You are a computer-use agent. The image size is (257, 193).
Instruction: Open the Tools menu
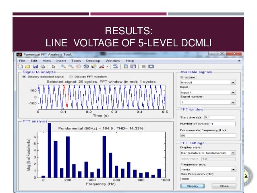[76, 61]
